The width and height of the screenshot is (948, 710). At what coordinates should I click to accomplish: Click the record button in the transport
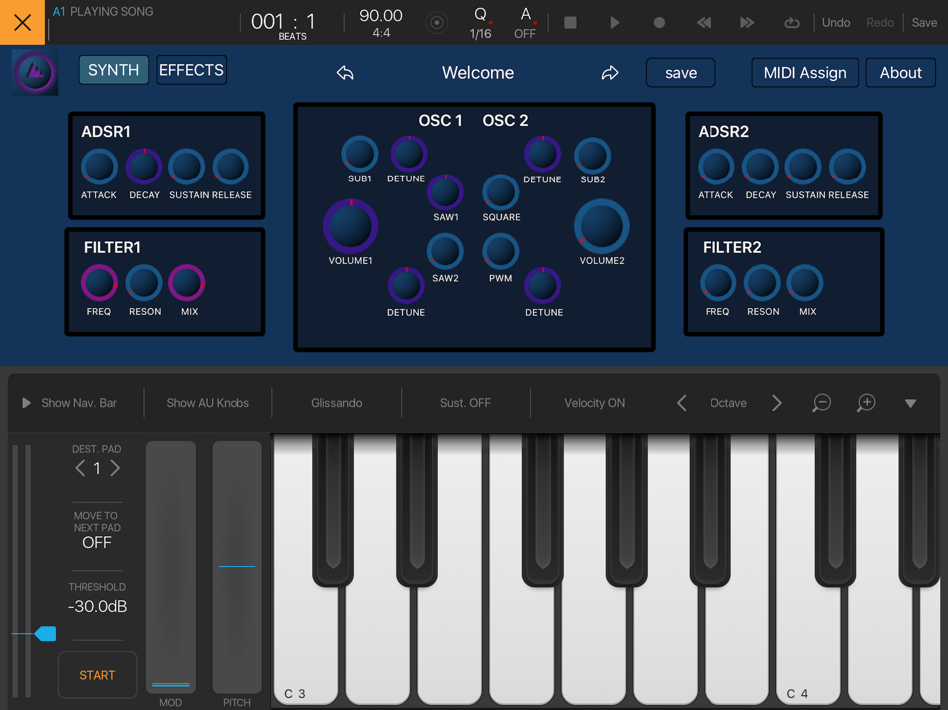(659, 22)
